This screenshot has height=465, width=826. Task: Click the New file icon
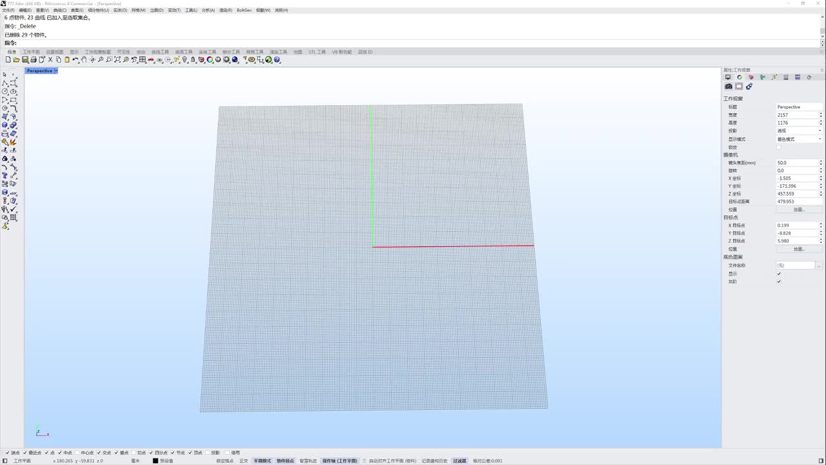8,59
